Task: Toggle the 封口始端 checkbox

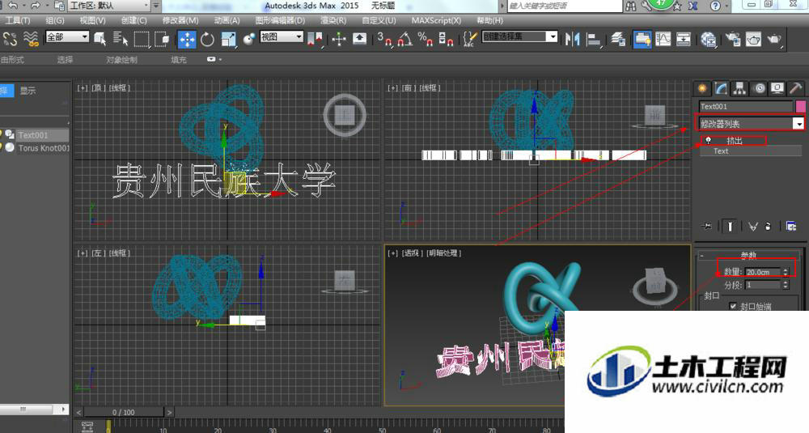Action: click(x=733, y=307)
